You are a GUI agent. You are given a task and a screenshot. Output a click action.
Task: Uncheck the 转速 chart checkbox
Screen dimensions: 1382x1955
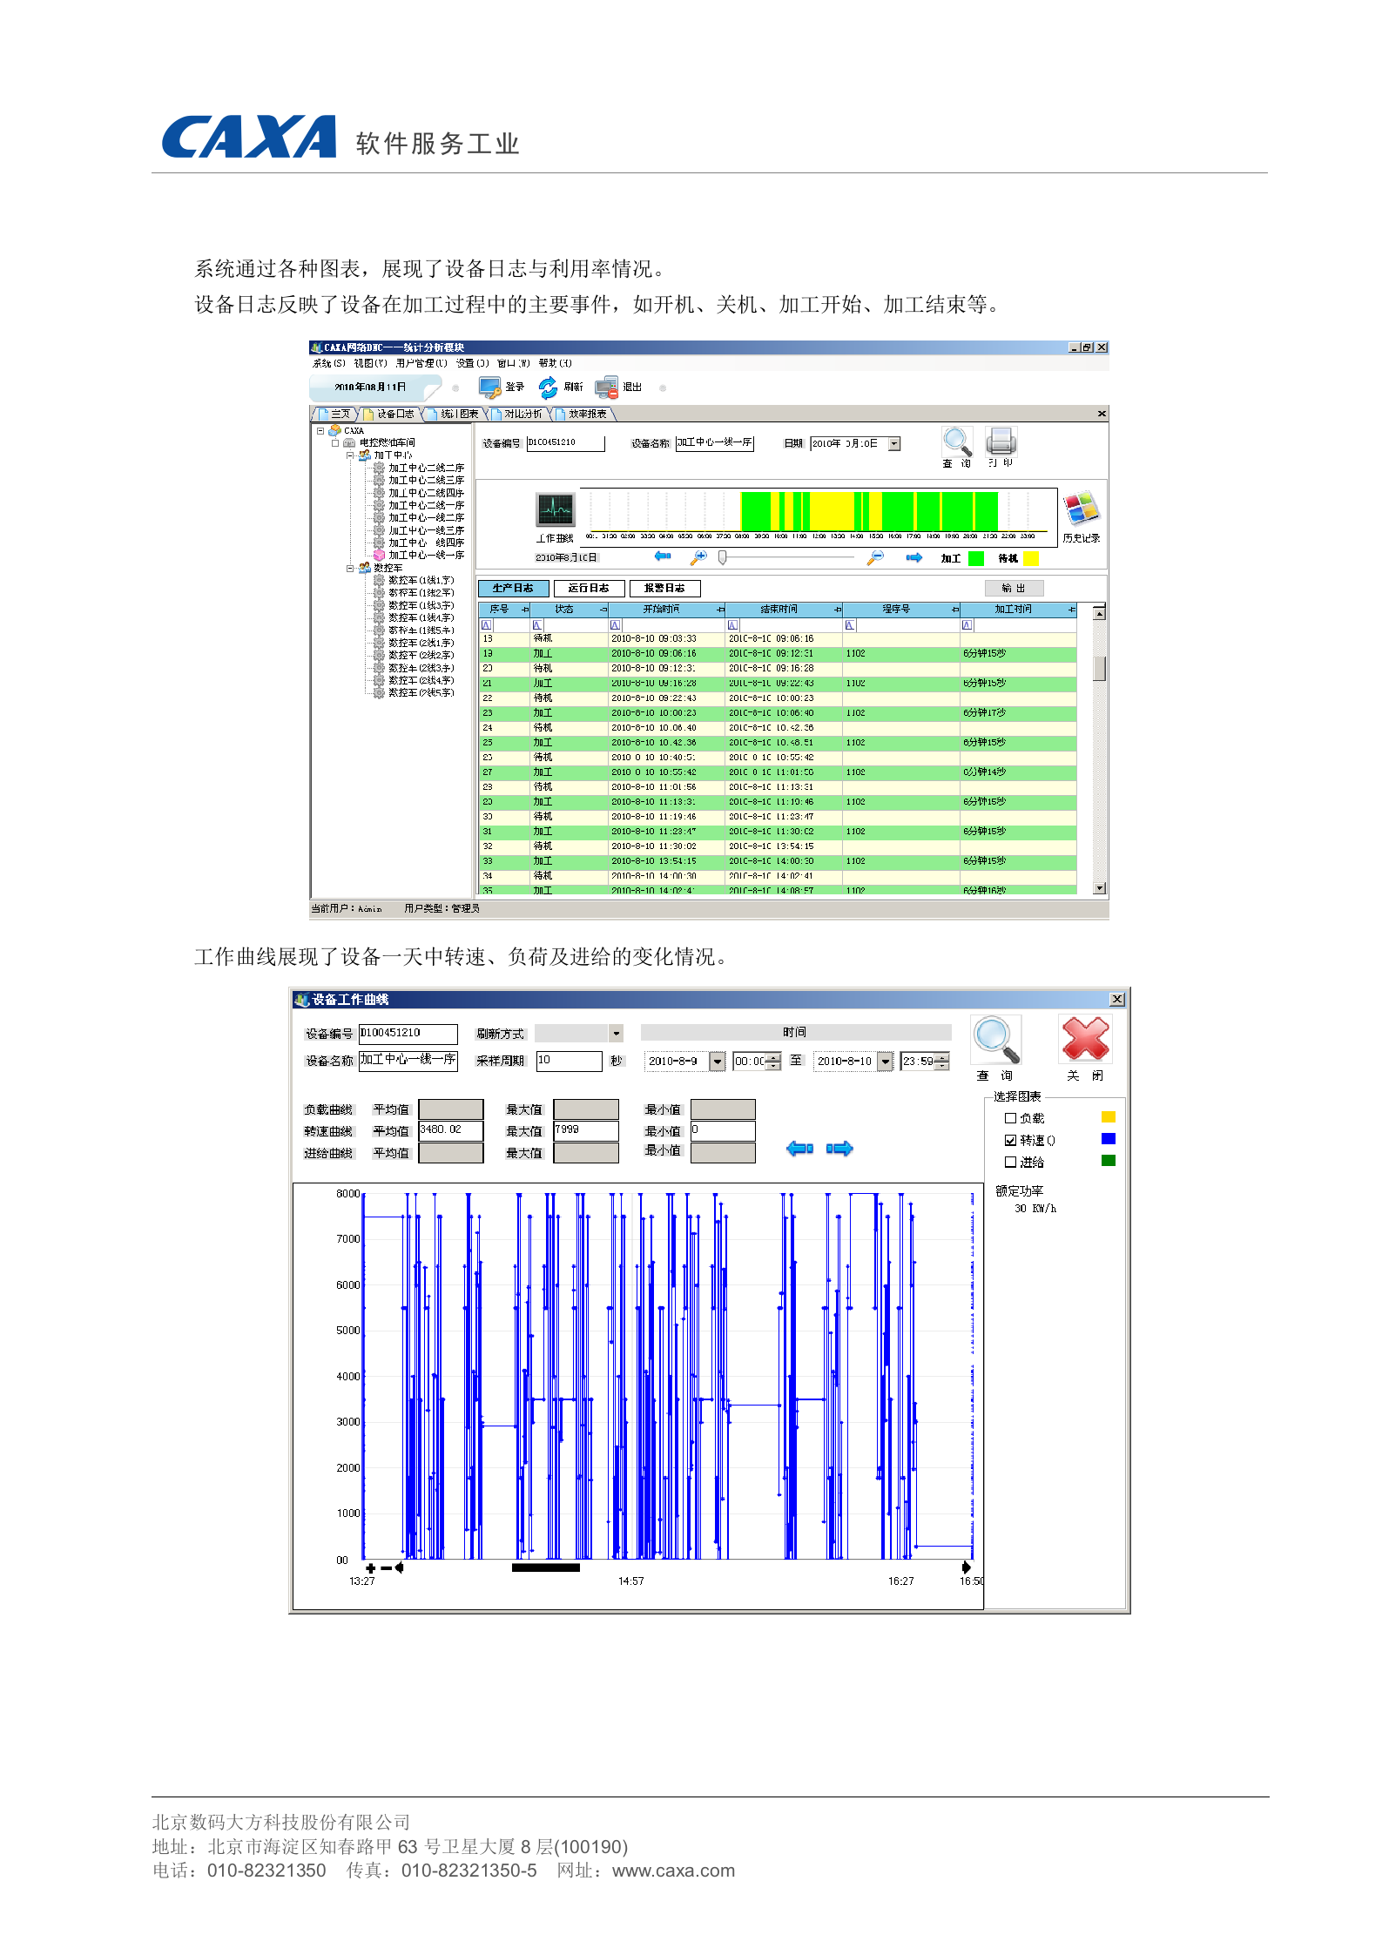click(1010, 1141)
